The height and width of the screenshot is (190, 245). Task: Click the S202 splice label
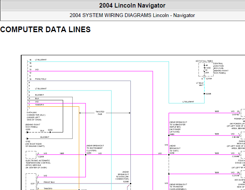[x=50, y=130]
